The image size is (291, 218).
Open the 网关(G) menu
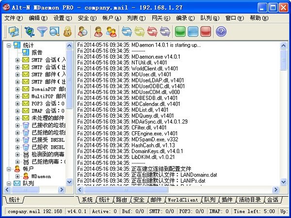(x=161, y=18)
